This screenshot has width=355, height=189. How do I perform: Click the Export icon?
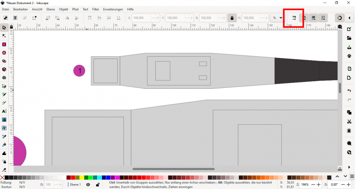pos(349,78)
